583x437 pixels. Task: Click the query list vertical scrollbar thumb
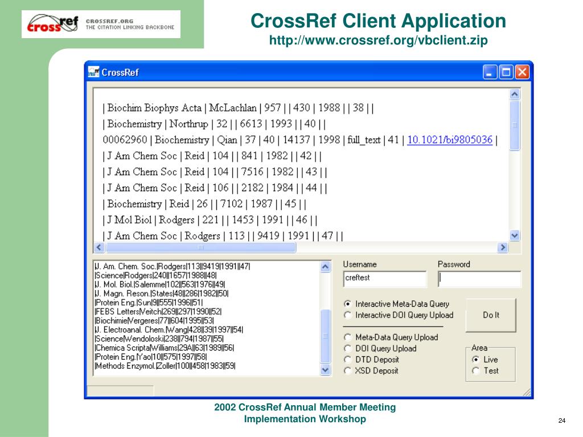tap(325, 336)
